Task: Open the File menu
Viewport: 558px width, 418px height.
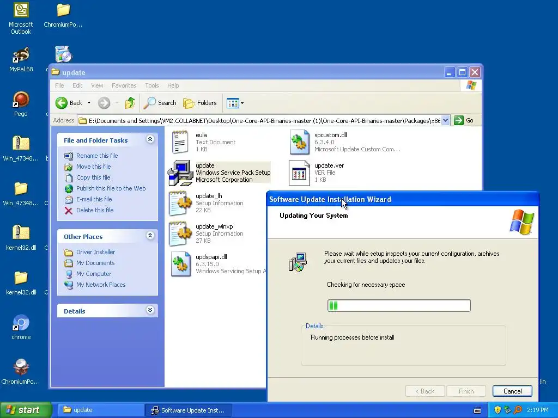Action: (59, 85)
